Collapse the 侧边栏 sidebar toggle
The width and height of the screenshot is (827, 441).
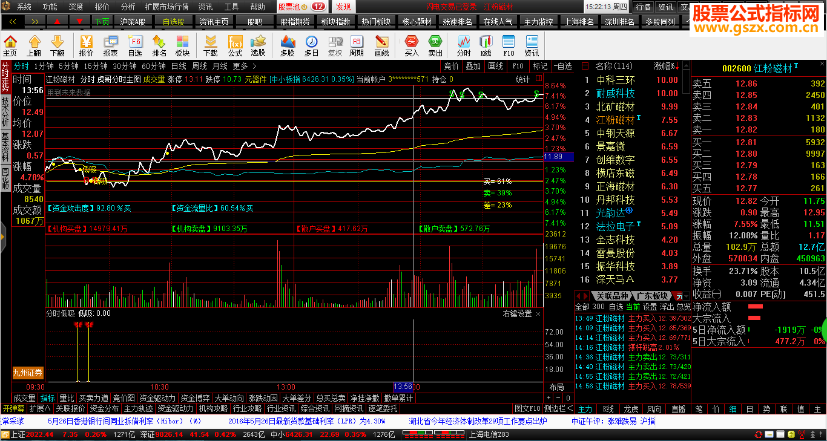pos(558,408)
